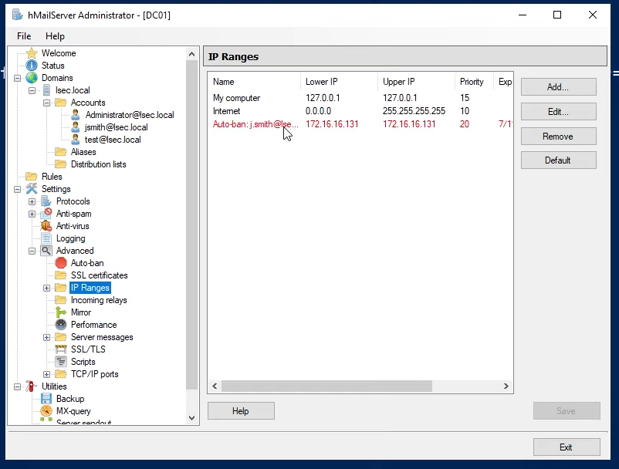Viewport: 619px width, 469px height.
Task: Click the SSL/TLS barrier icon
Action: coord(61,349)
